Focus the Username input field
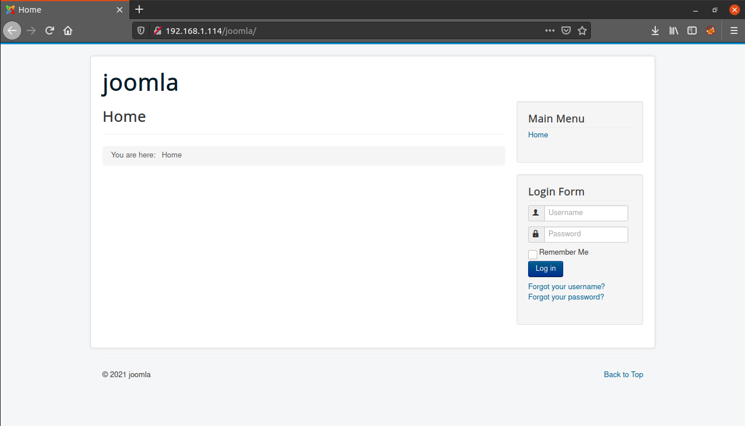The width and height of the screenshot is (745, 426). pos(586,213)
